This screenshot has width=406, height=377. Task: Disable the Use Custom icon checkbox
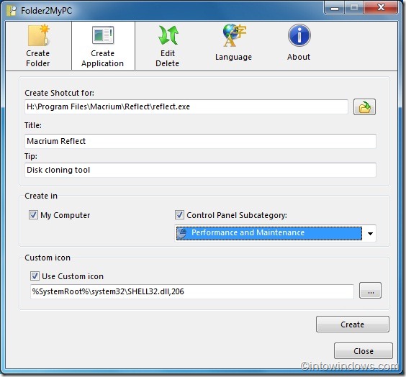(35, 276)
